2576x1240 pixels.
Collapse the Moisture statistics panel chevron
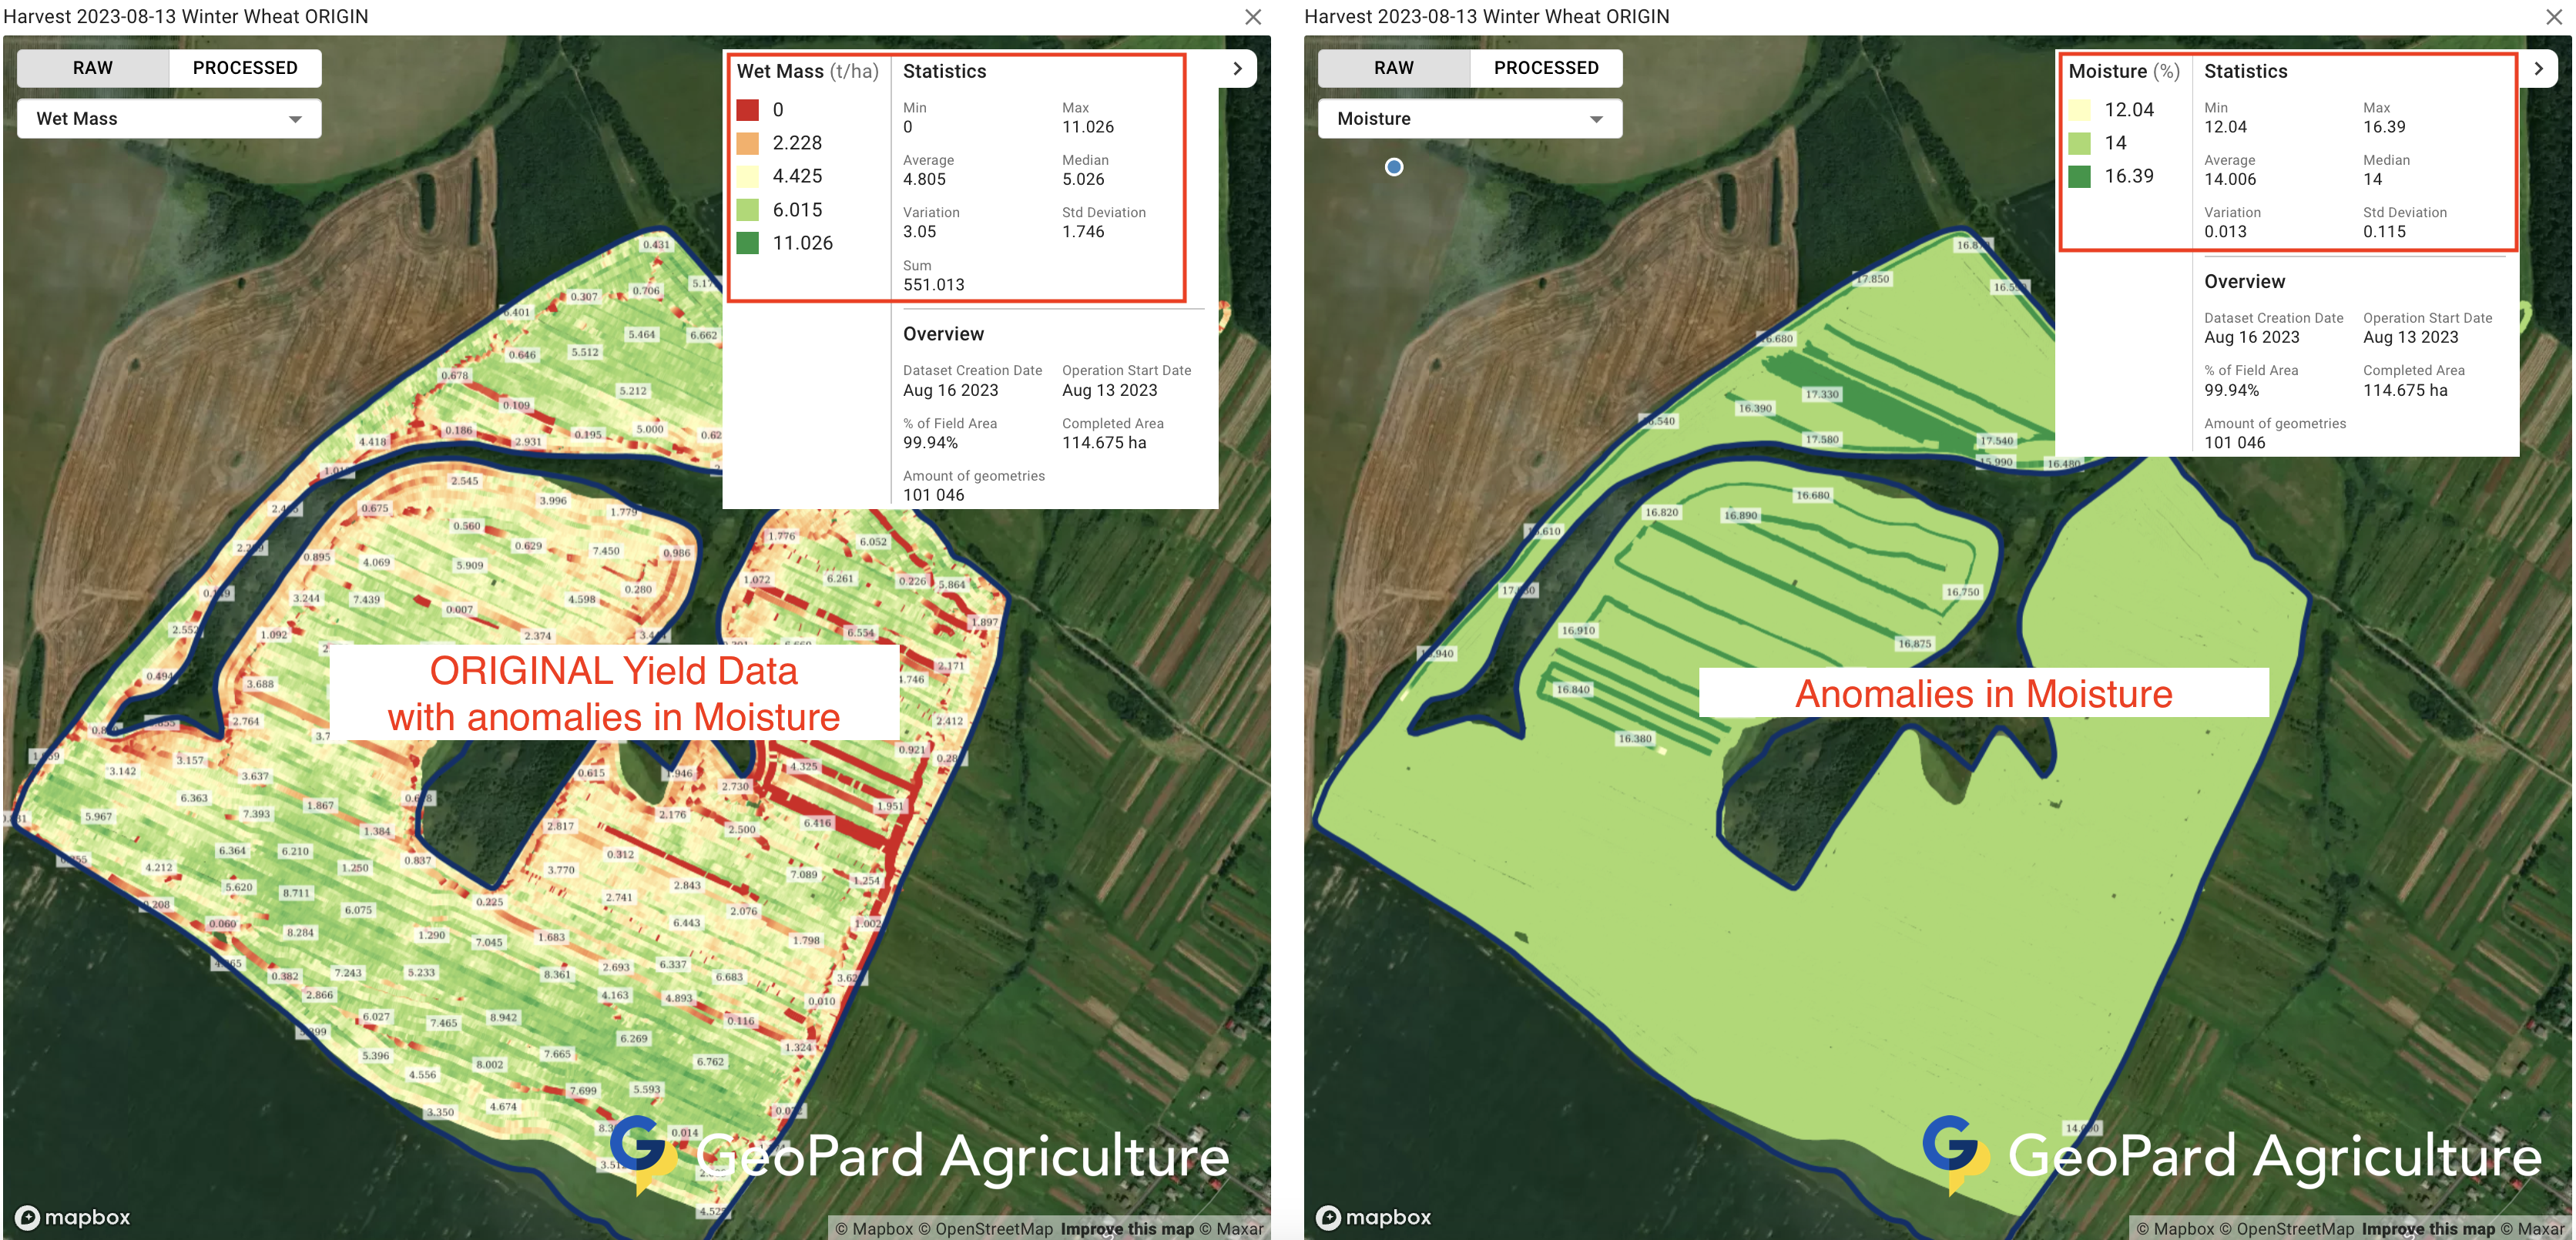point(2538,69)
